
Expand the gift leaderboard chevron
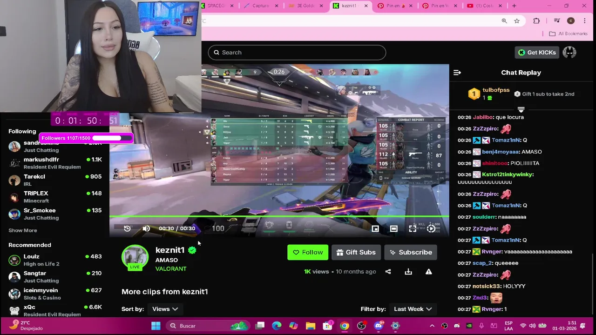521,110
